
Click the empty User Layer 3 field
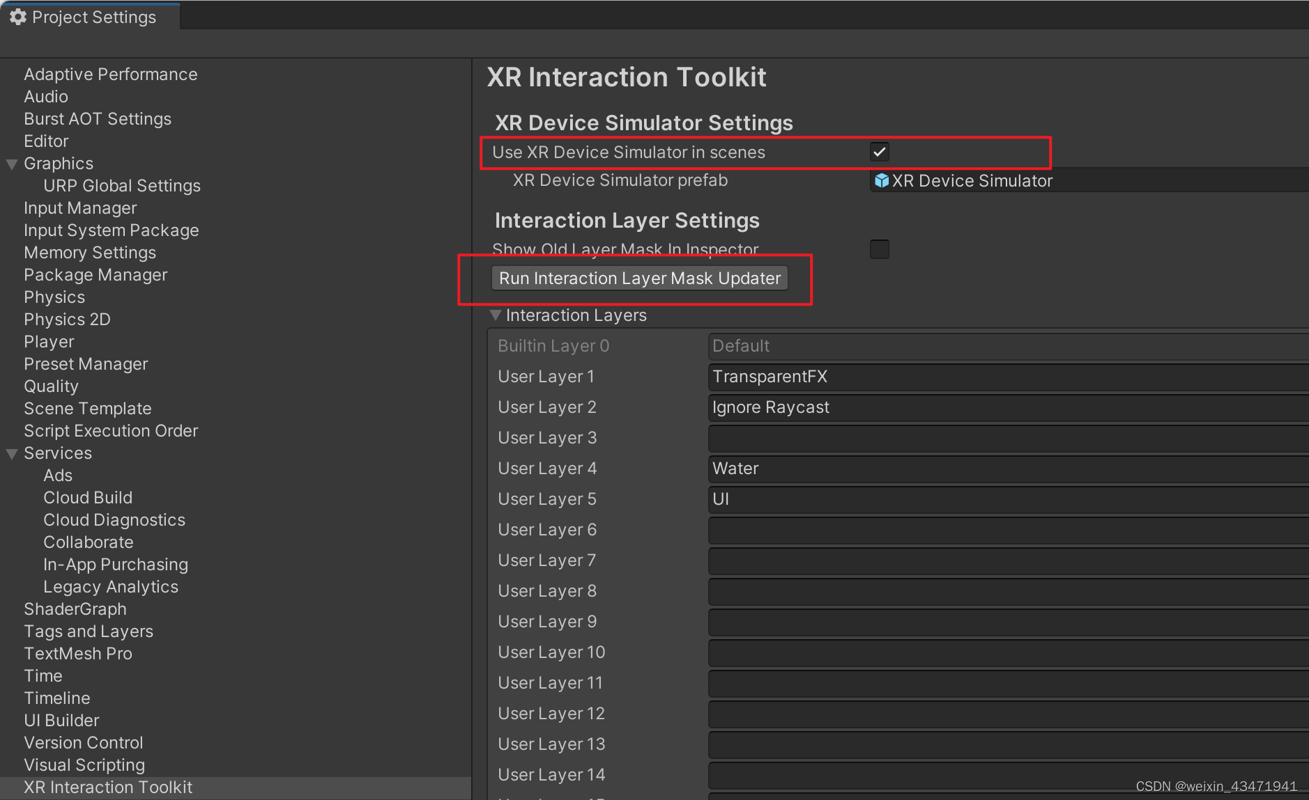click(x=1009, y=438)
